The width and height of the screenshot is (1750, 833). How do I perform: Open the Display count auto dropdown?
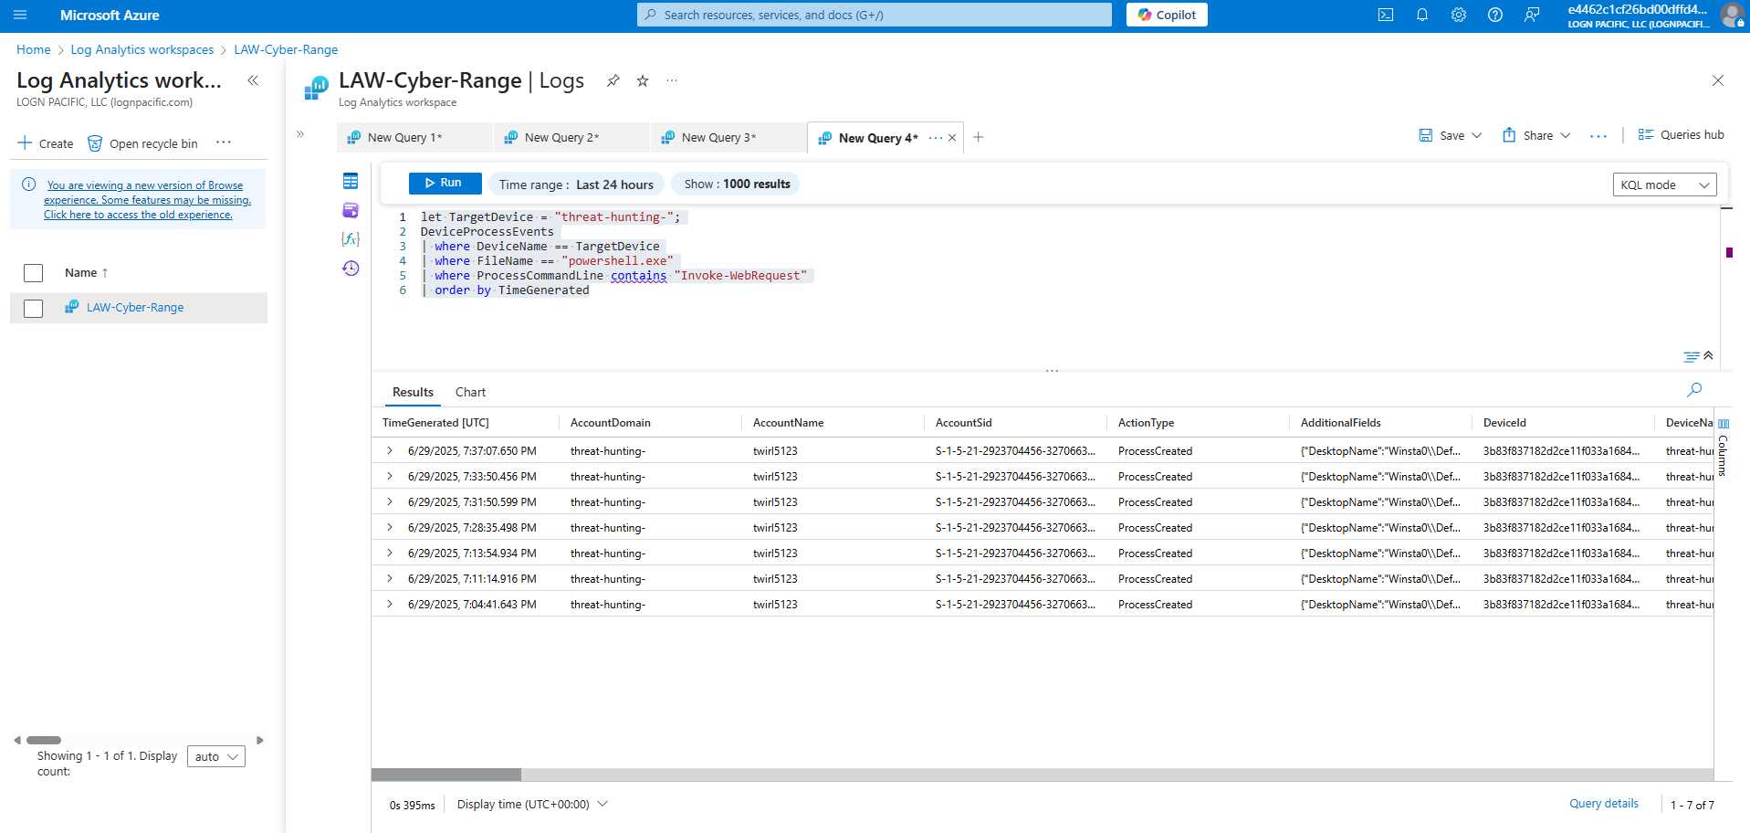[x=216, y=756]
